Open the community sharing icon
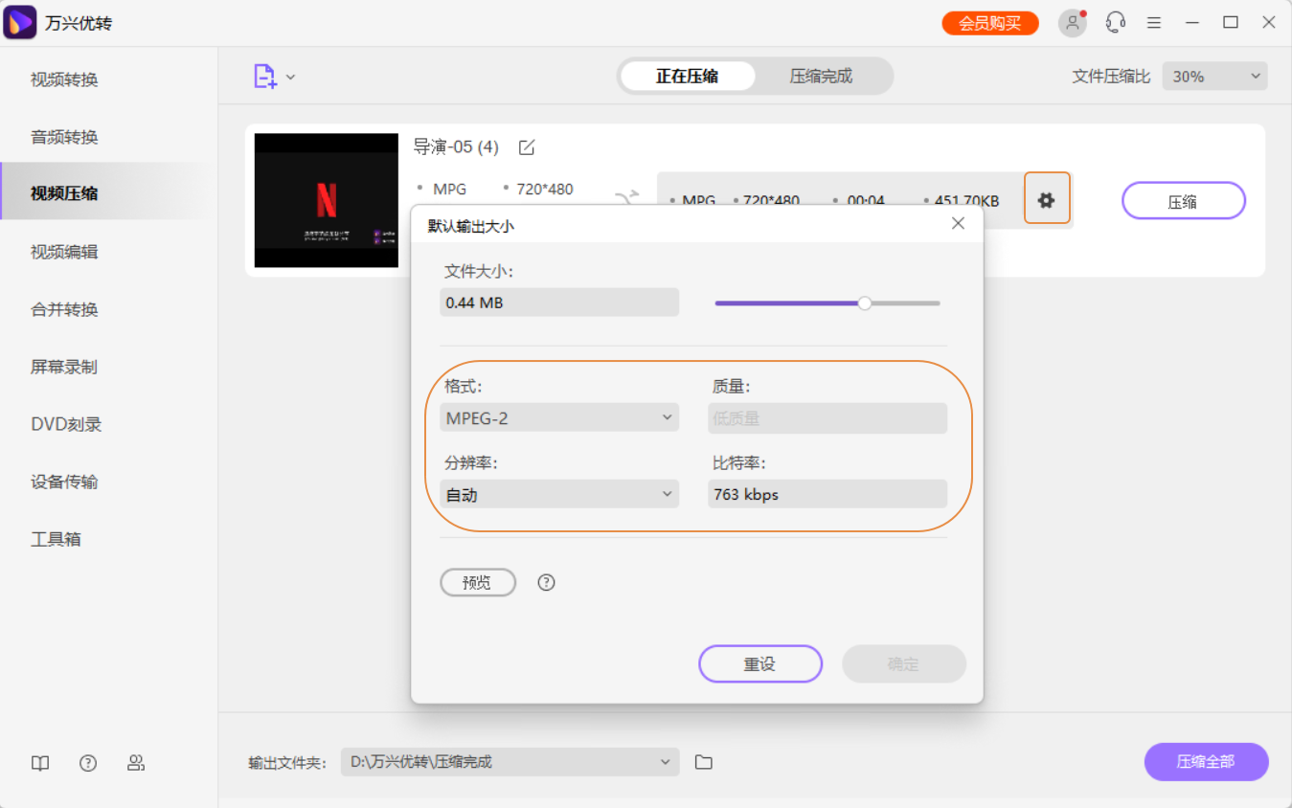The height and width of the screenshot is (808, 1292). (136, 763)
